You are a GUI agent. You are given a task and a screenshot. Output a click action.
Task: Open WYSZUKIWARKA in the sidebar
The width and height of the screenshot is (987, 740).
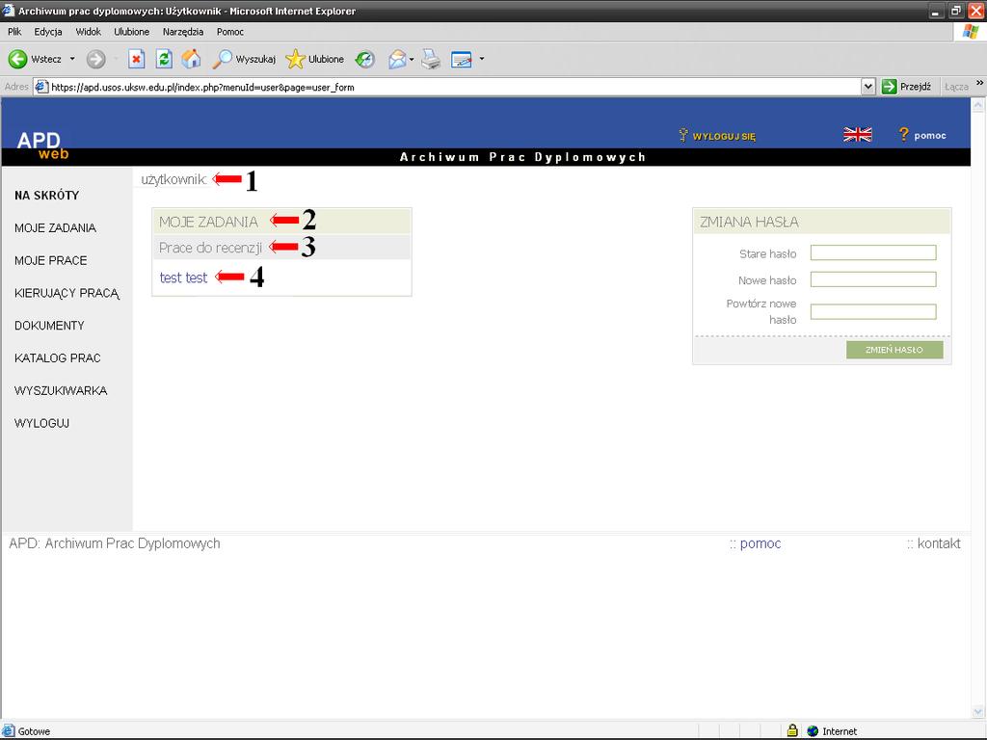tap(61, 391)
